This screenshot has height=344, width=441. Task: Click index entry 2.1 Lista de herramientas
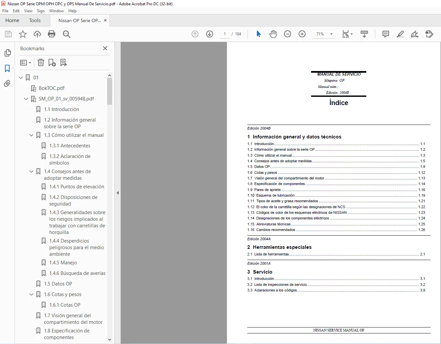tap(336, 254)
